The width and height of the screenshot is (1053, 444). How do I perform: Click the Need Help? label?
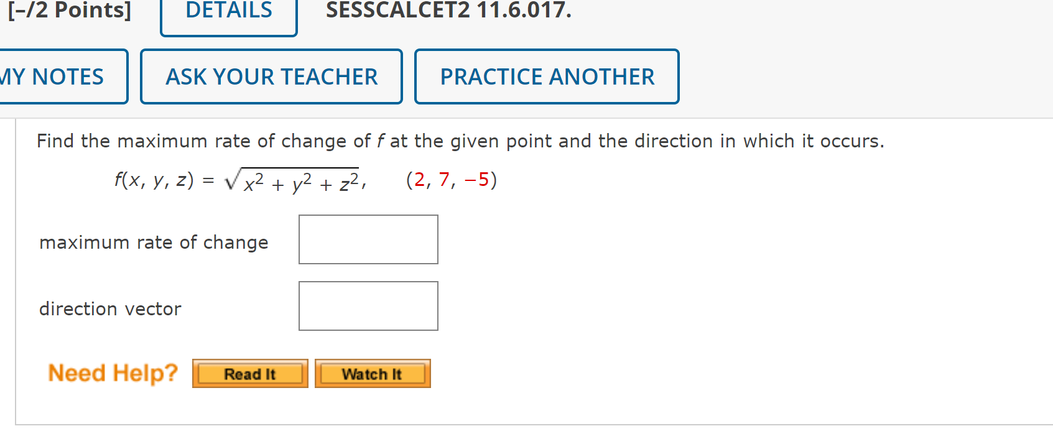[113, 372]
